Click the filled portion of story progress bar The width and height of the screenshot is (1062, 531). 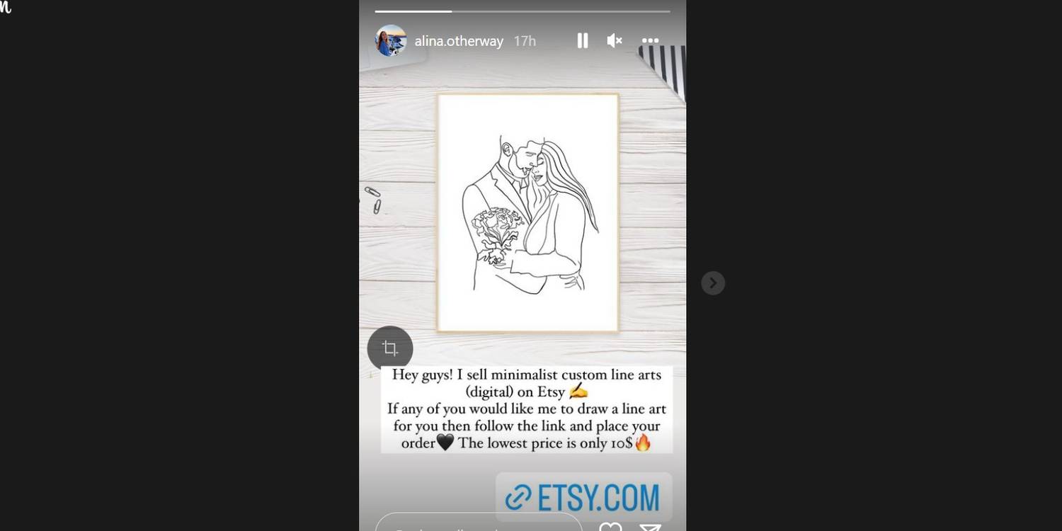point(413,11)
